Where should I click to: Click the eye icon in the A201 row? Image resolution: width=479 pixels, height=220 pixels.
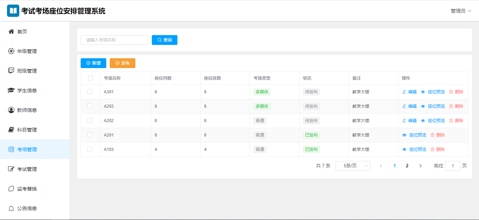[404, 135]
